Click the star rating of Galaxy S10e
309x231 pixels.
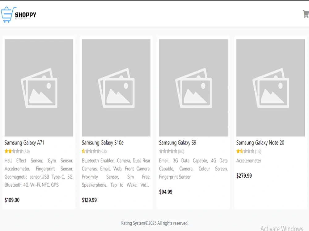click(x=91, y=151)
